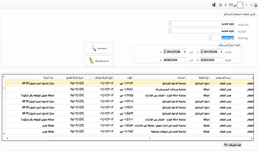259x152 pixels.
Task: Sort by the الوقت column header
Action: [124, 78]
